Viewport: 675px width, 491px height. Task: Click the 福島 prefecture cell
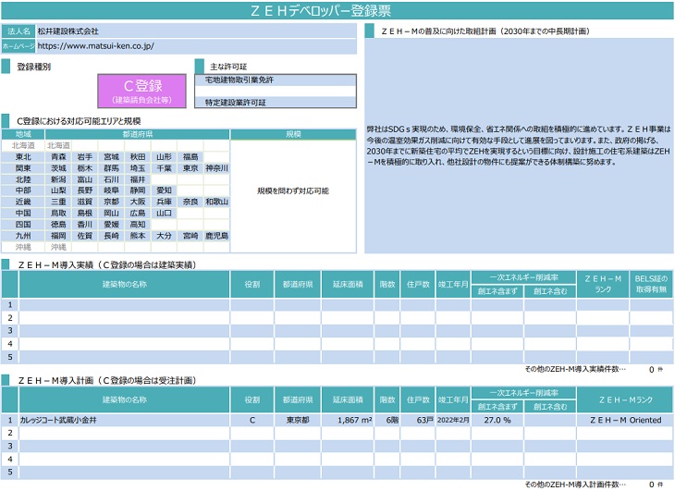190,157
